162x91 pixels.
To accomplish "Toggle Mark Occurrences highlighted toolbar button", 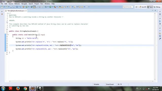I will (34, 7).
